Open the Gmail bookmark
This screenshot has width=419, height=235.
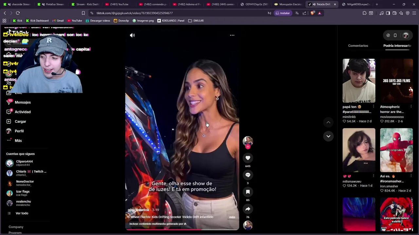tap(58, 21)
